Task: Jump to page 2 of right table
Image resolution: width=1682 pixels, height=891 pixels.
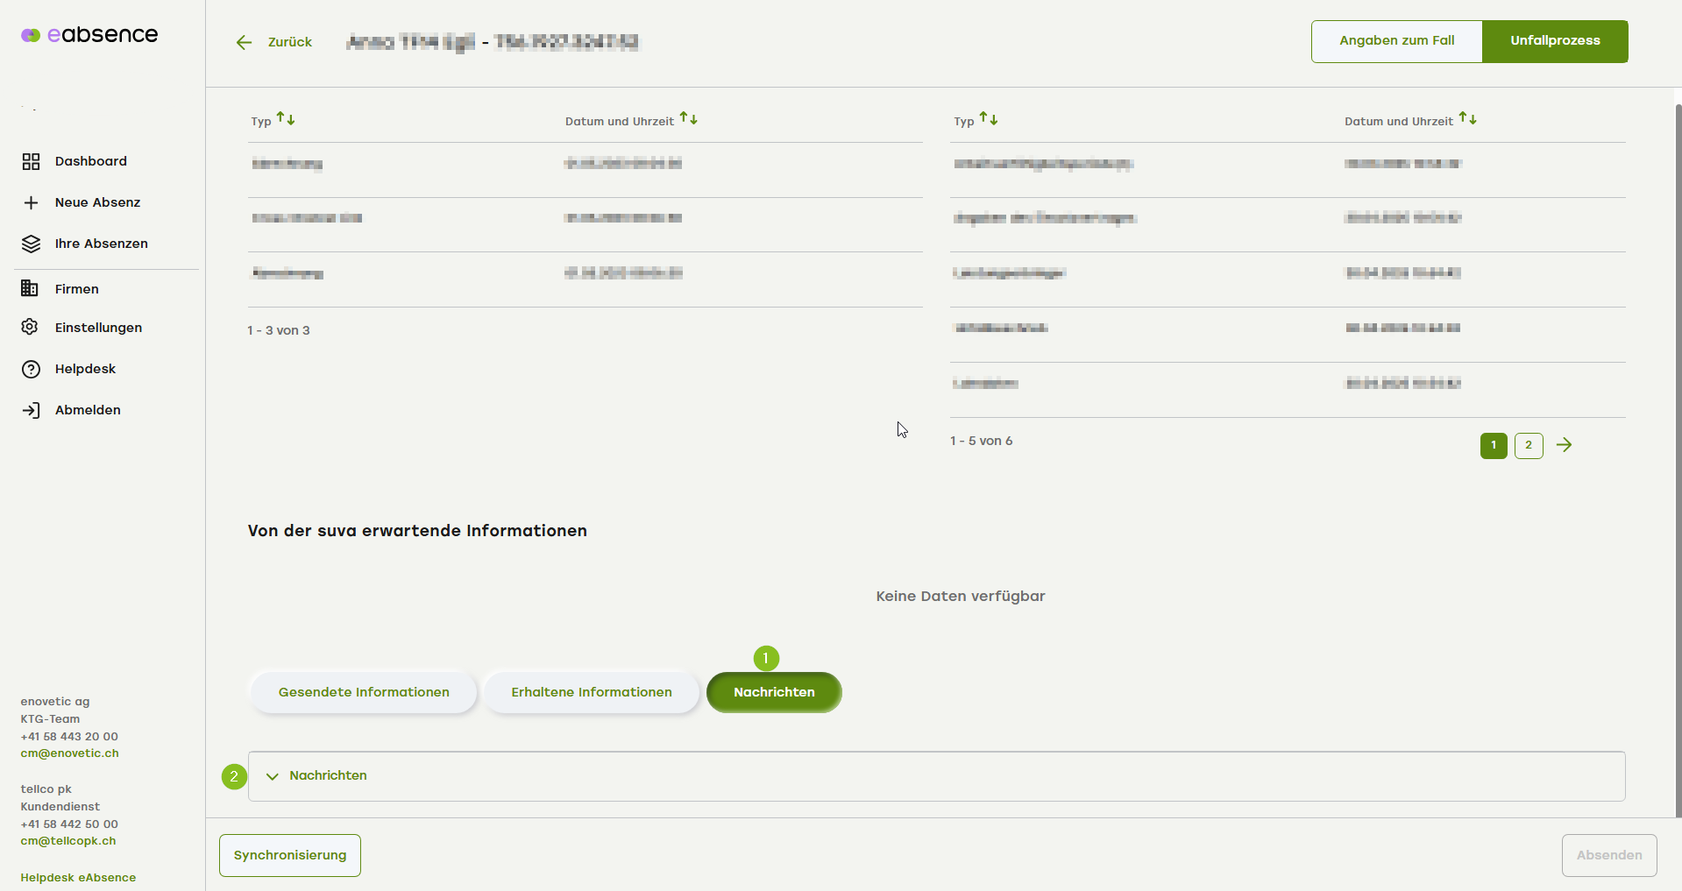Action: (x=1529, y=445)
